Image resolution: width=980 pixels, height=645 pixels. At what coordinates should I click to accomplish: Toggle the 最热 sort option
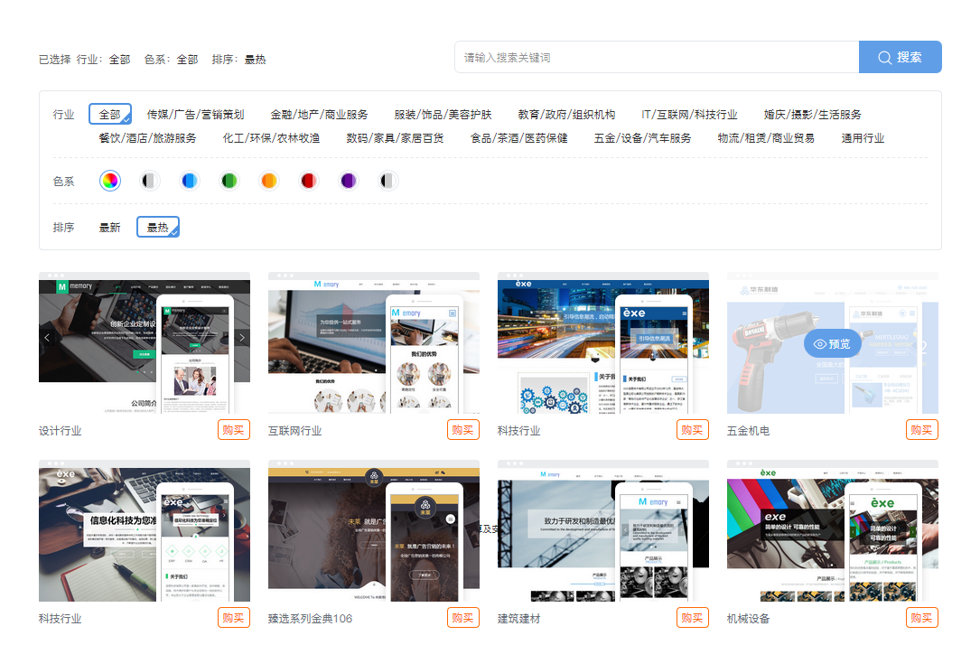click(x=157, y=228)
